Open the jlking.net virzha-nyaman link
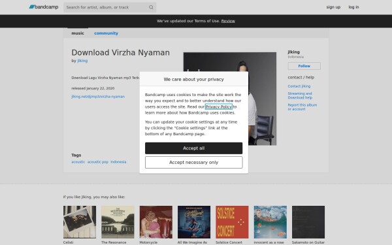The width and height of the screenshot is (392, 245). 98,97
